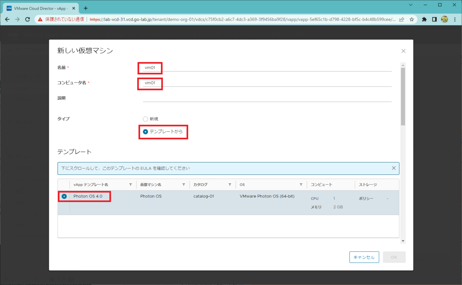Viewport: 462px width, 285px height.
Task: Close the new virtual machine dialog
Action: [x=403, y=51]
